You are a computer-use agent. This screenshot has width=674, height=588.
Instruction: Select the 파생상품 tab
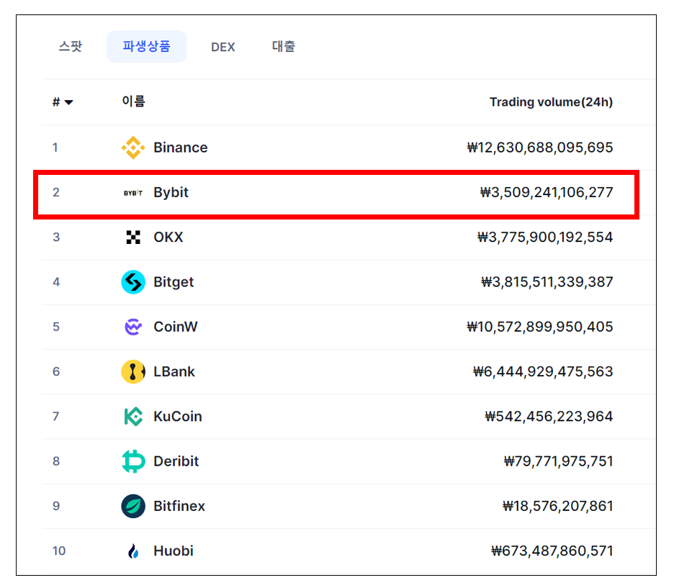point(147,46)
